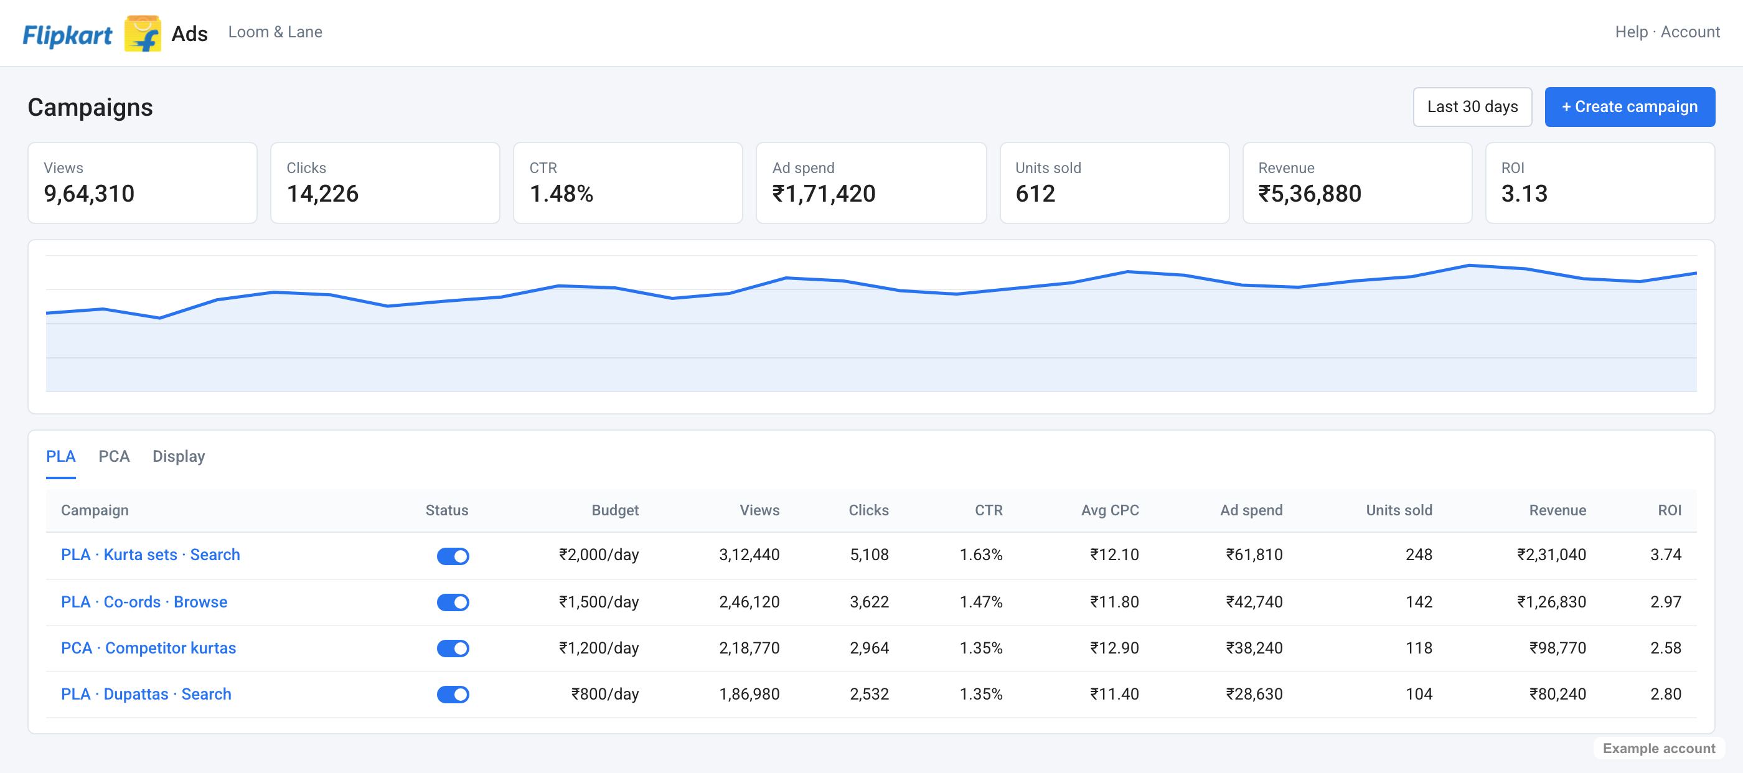Image resolution: width=1743 pixels, height=773 pixels.
Task: Click the Loom & Lane account name
Action: tap(275, 32)
